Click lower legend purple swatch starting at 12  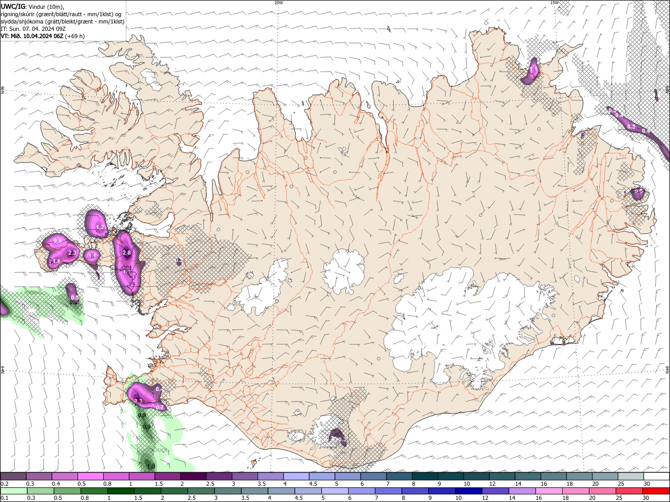tap(495, 490)
